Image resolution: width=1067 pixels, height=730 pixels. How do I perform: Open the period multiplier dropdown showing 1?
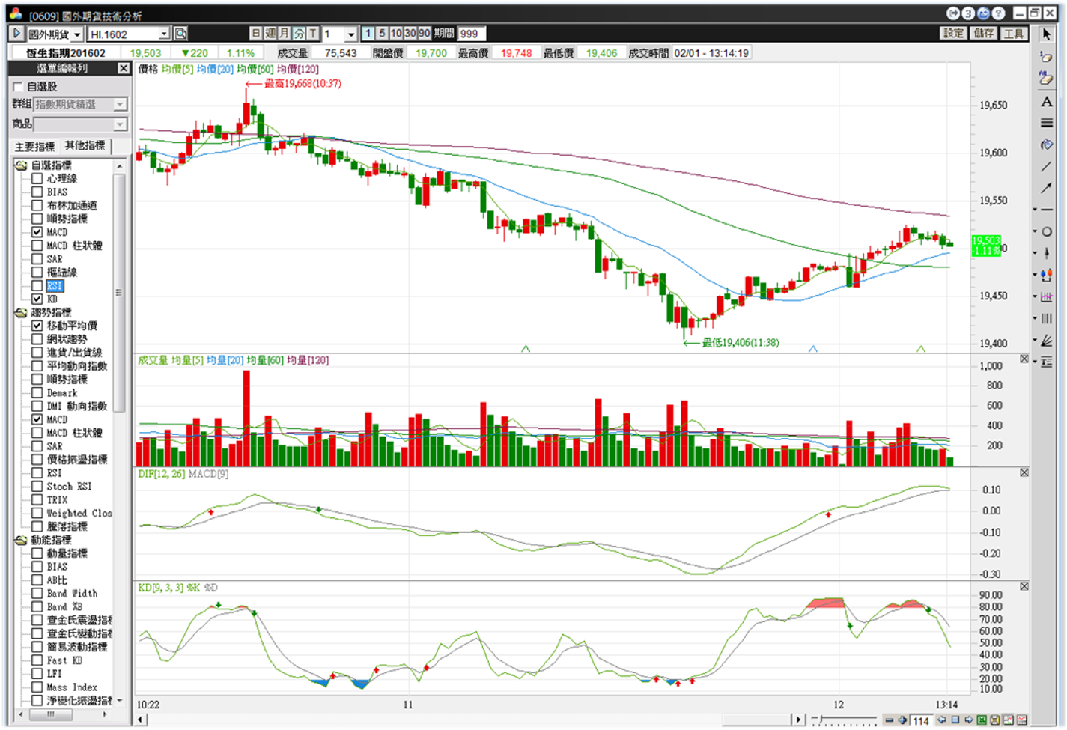coord(350,34)
